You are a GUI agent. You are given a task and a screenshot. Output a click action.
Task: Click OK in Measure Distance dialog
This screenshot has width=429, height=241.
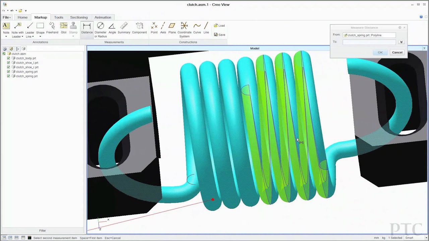(380, 52)
